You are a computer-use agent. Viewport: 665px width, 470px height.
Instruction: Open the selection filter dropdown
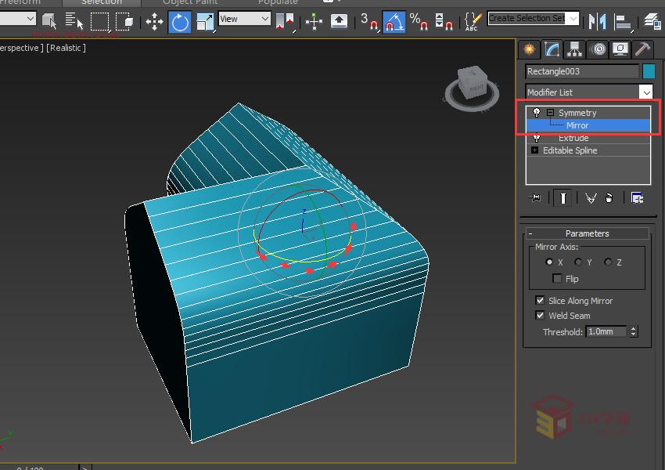pos(18,19)
